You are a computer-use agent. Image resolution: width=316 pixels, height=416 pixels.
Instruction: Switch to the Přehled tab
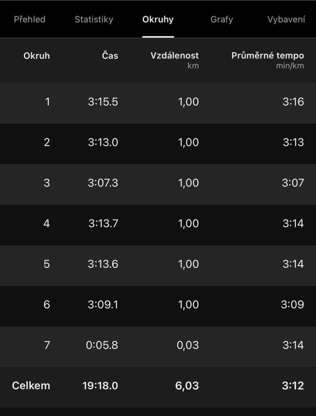29,19
